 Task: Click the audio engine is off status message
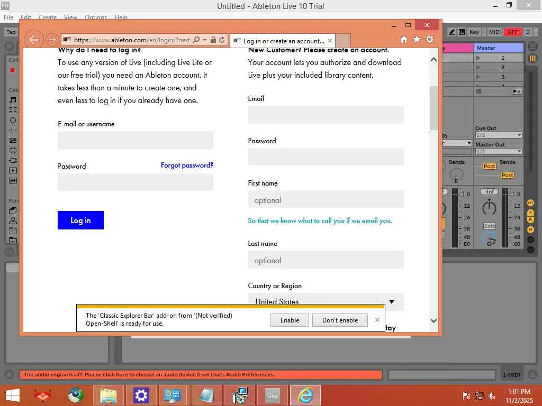(x=201, y=375)
